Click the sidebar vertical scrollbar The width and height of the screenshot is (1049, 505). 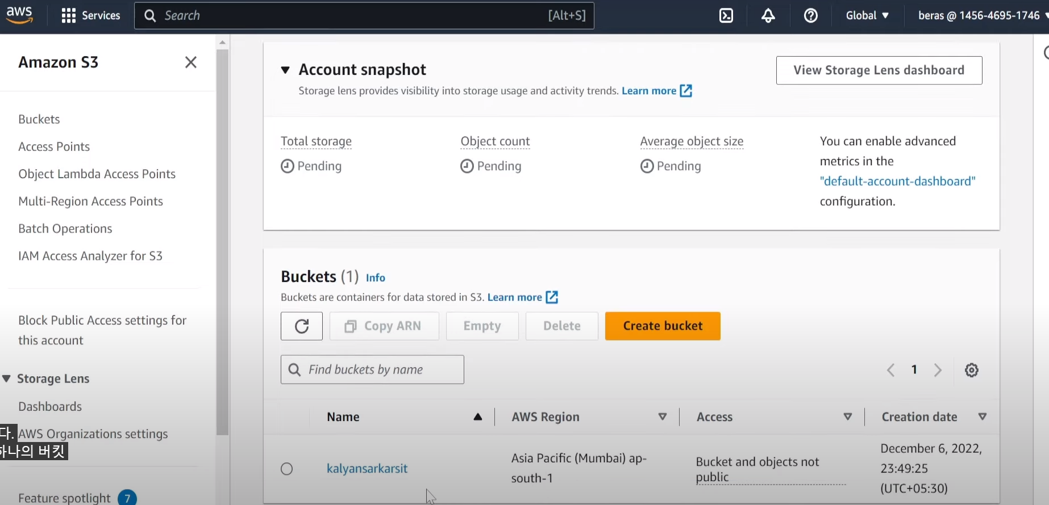[x=222, y=242]
